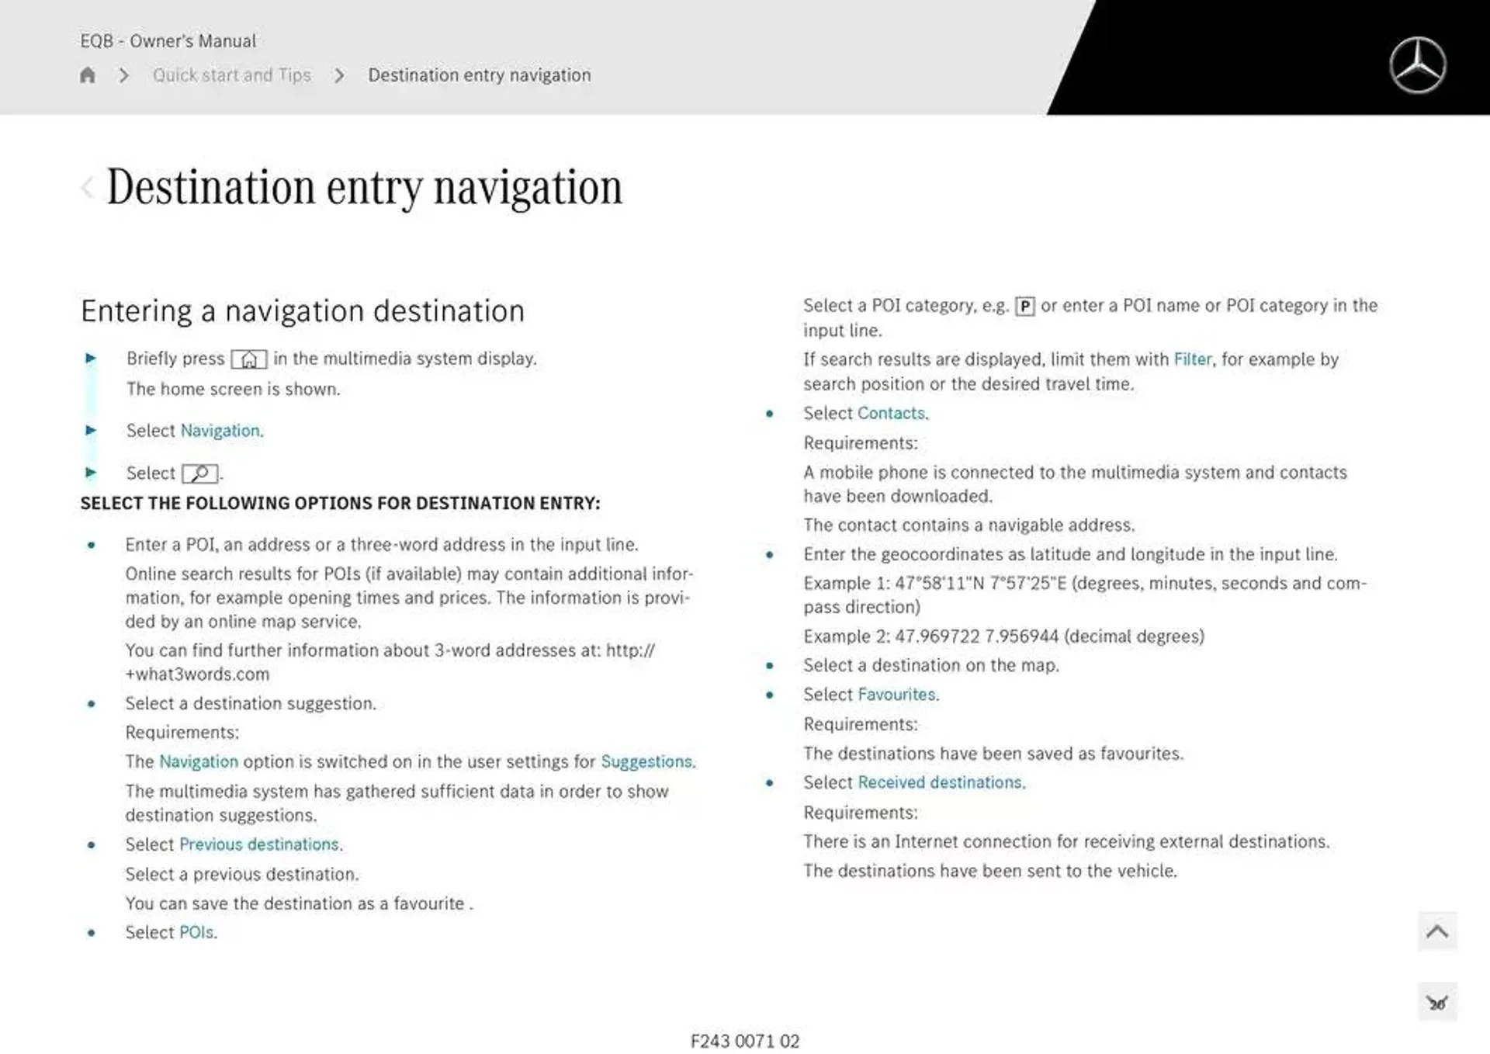Click the upward chevron scroll icon

tap(1437, 932)
